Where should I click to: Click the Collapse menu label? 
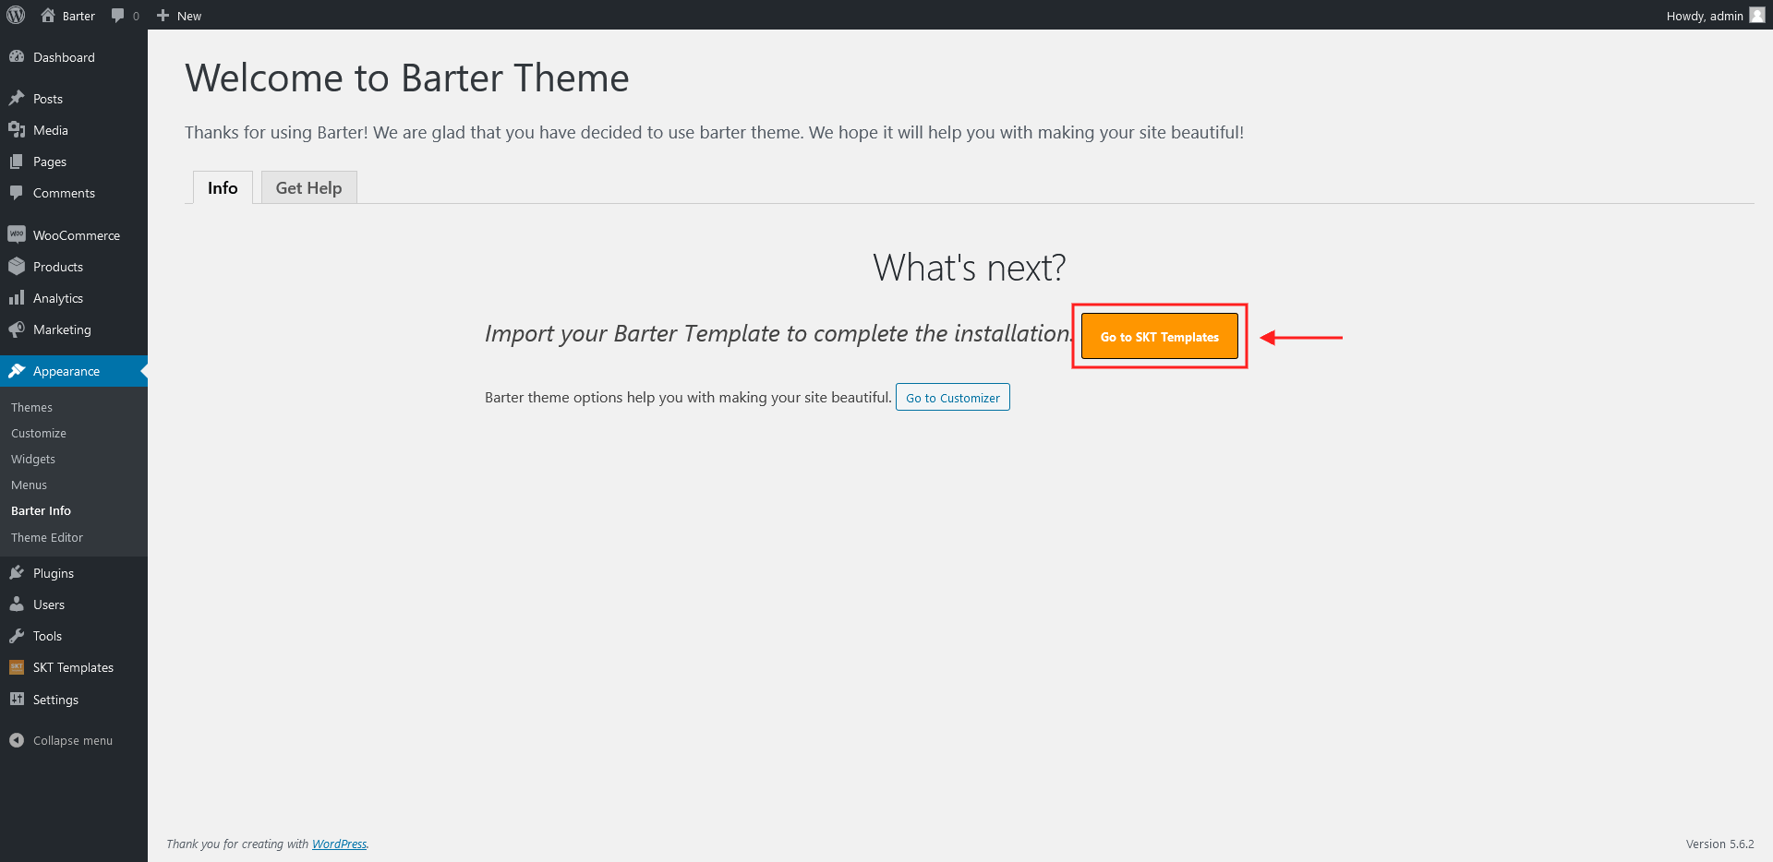73,740
